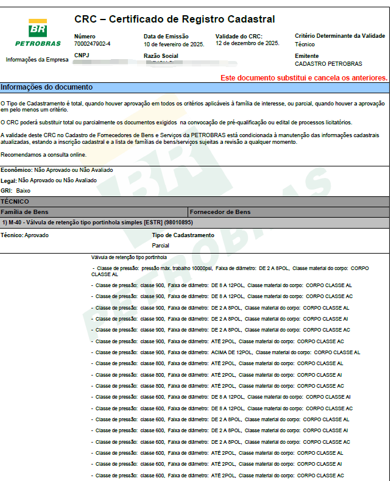
Task: Click the 'Técnico' value under Critério Determinante
Action: 305,45
